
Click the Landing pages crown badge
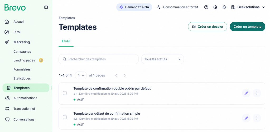tap(41, 60)
